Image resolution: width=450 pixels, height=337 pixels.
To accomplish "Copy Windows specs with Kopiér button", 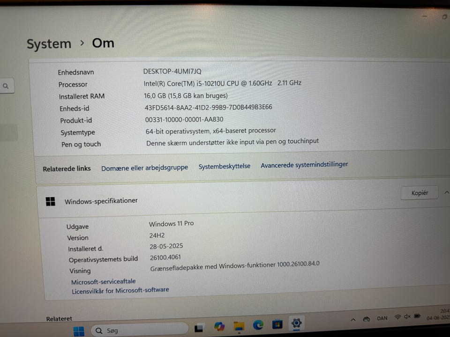I will (x=420, y=193).
